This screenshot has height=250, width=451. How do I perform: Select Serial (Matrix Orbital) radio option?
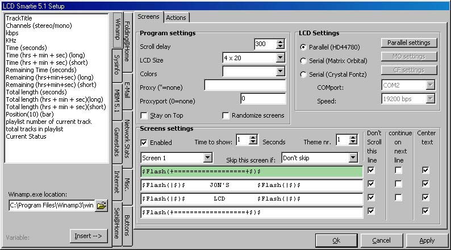point(304,61)
